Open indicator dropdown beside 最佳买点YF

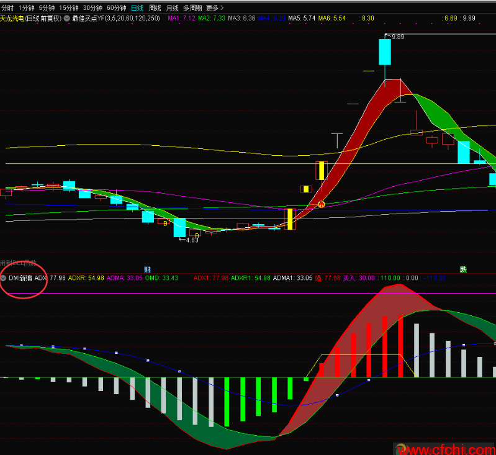pos(67,19)
